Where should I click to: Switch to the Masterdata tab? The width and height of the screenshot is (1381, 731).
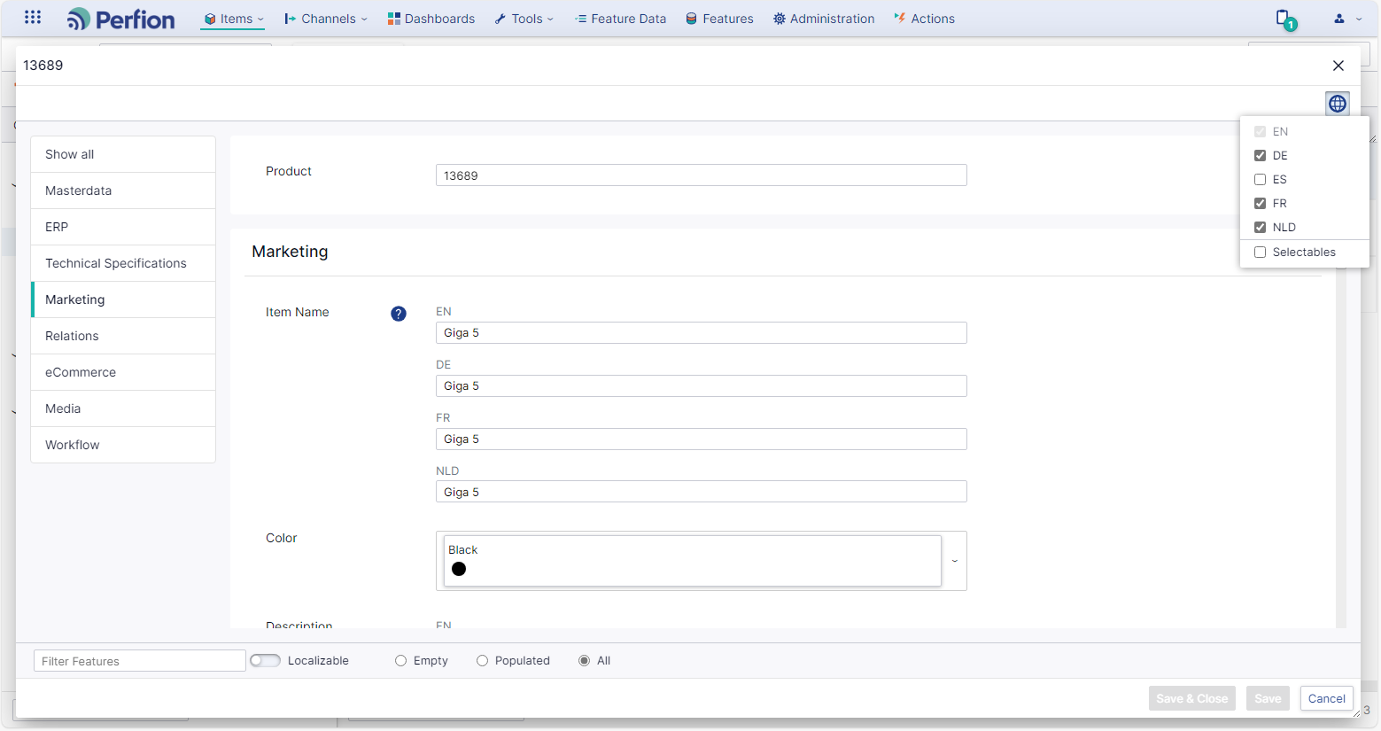pos(123,191)
